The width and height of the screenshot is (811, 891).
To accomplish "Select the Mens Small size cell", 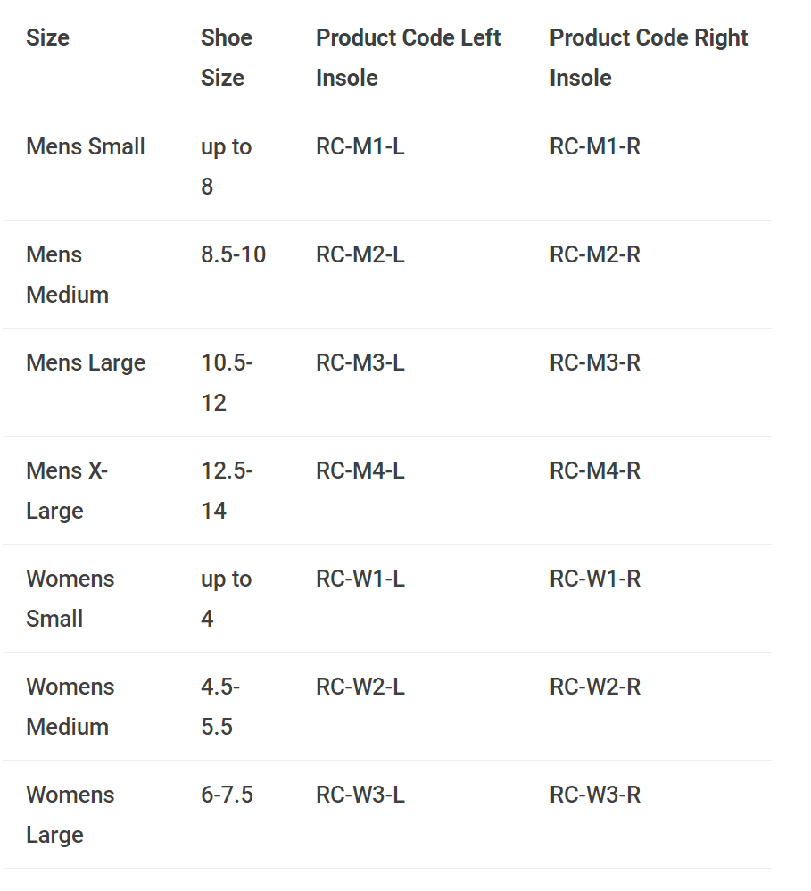I will (x=86, y=146).
